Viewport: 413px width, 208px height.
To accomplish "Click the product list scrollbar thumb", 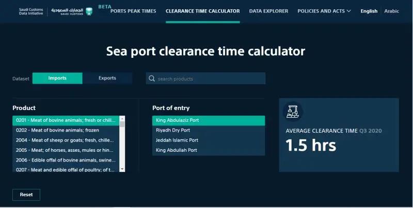I will [x=122, y=124].
